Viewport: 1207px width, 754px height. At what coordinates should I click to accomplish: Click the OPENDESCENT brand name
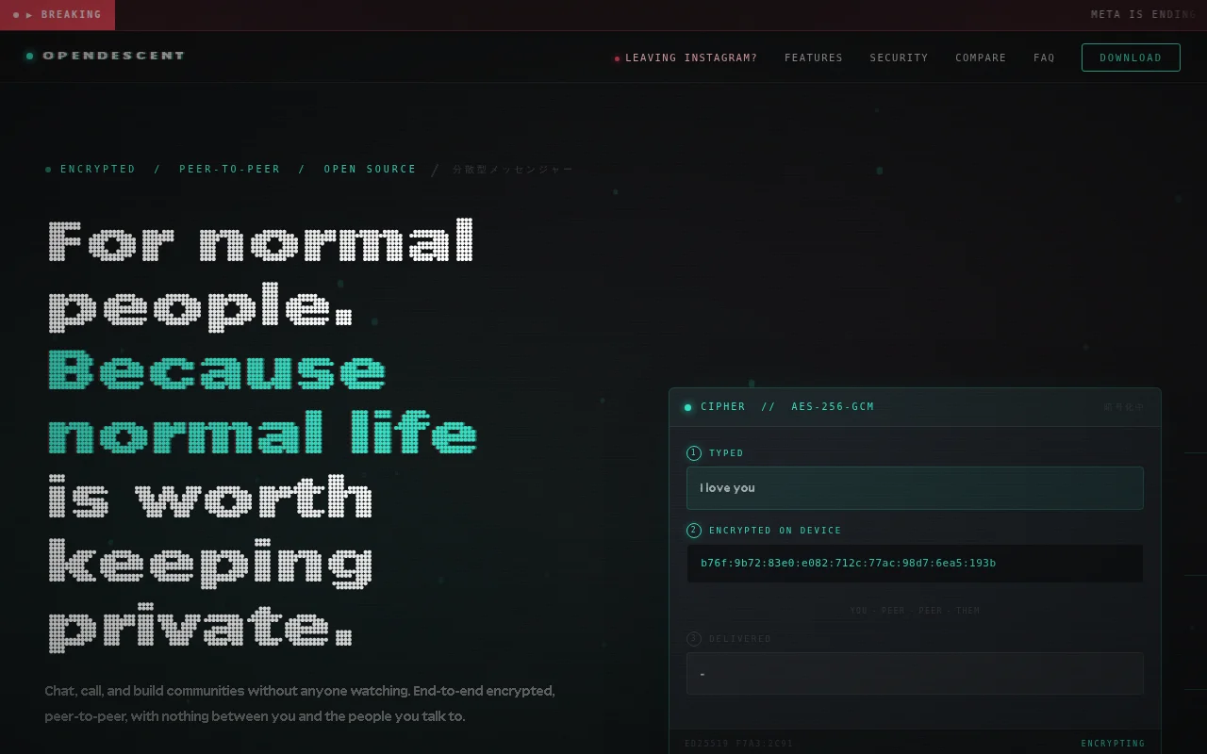point(113,56)
